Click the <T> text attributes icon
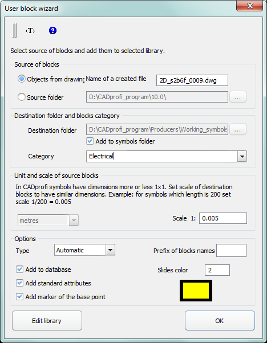Screen dimensions: 267x343 pyautogui.click(x=30, y=31)
